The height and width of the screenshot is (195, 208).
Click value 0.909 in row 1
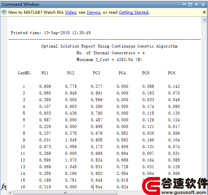click(x=45, y=86)
